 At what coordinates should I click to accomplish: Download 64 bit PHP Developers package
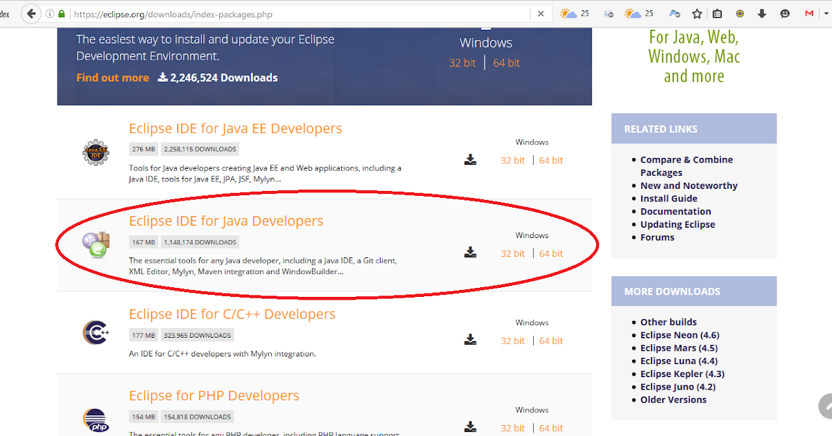point(551,428)
